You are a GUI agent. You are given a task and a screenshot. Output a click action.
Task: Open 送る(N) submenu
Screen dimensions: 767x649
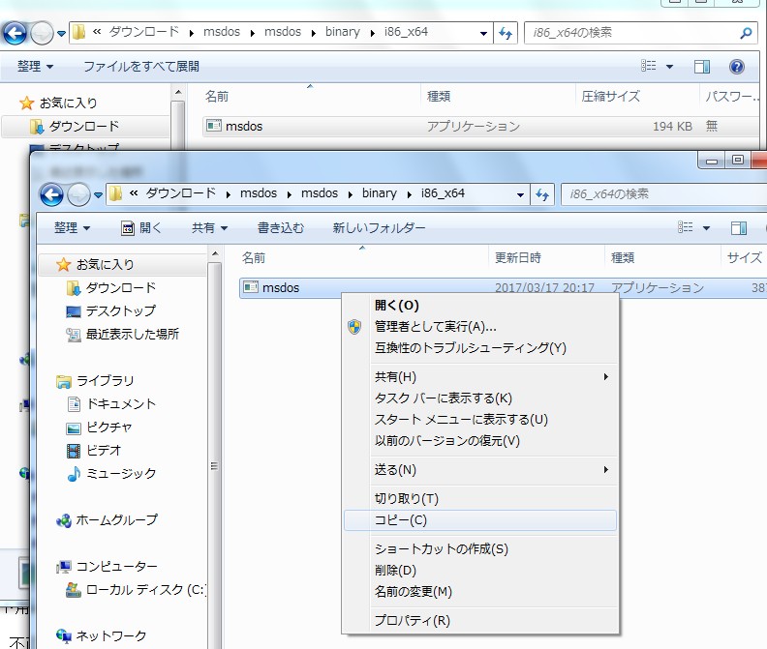[x=480, y=470]
